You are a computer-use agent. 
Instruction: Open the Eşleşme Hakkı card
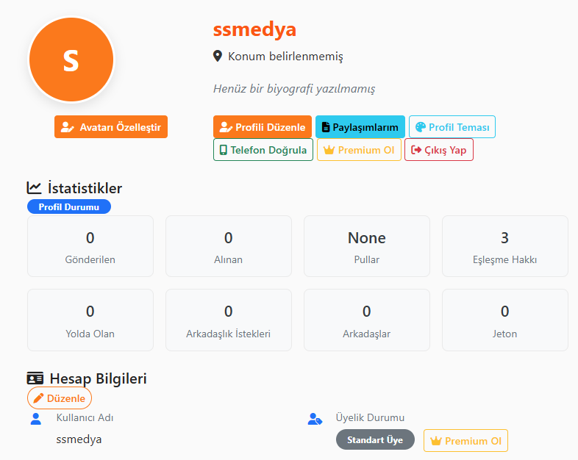505,246
